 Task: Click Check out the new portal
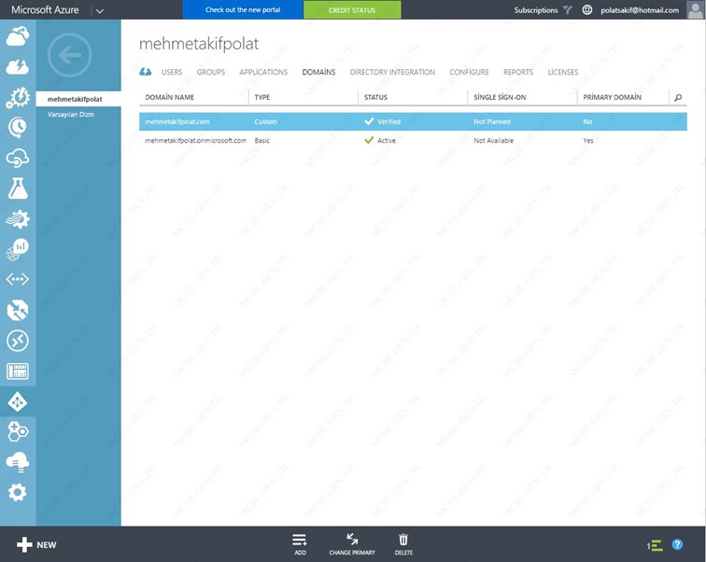(x=243, y=9)
